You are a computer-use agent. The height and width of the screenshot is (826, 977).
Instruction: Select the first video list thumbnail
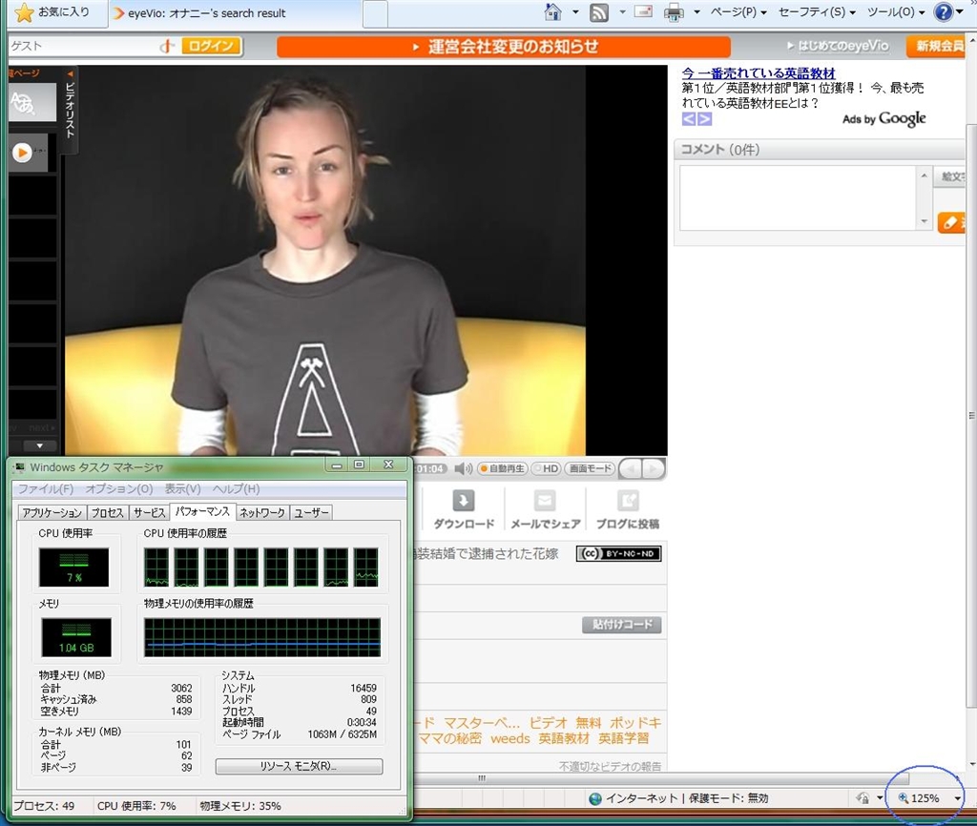click(x=32, y=103)
